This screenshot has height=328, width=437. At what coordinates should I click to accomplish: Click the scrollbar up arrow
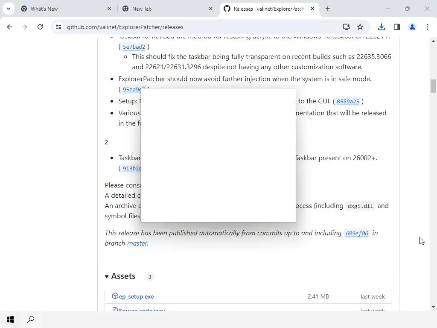pos(433,41)
